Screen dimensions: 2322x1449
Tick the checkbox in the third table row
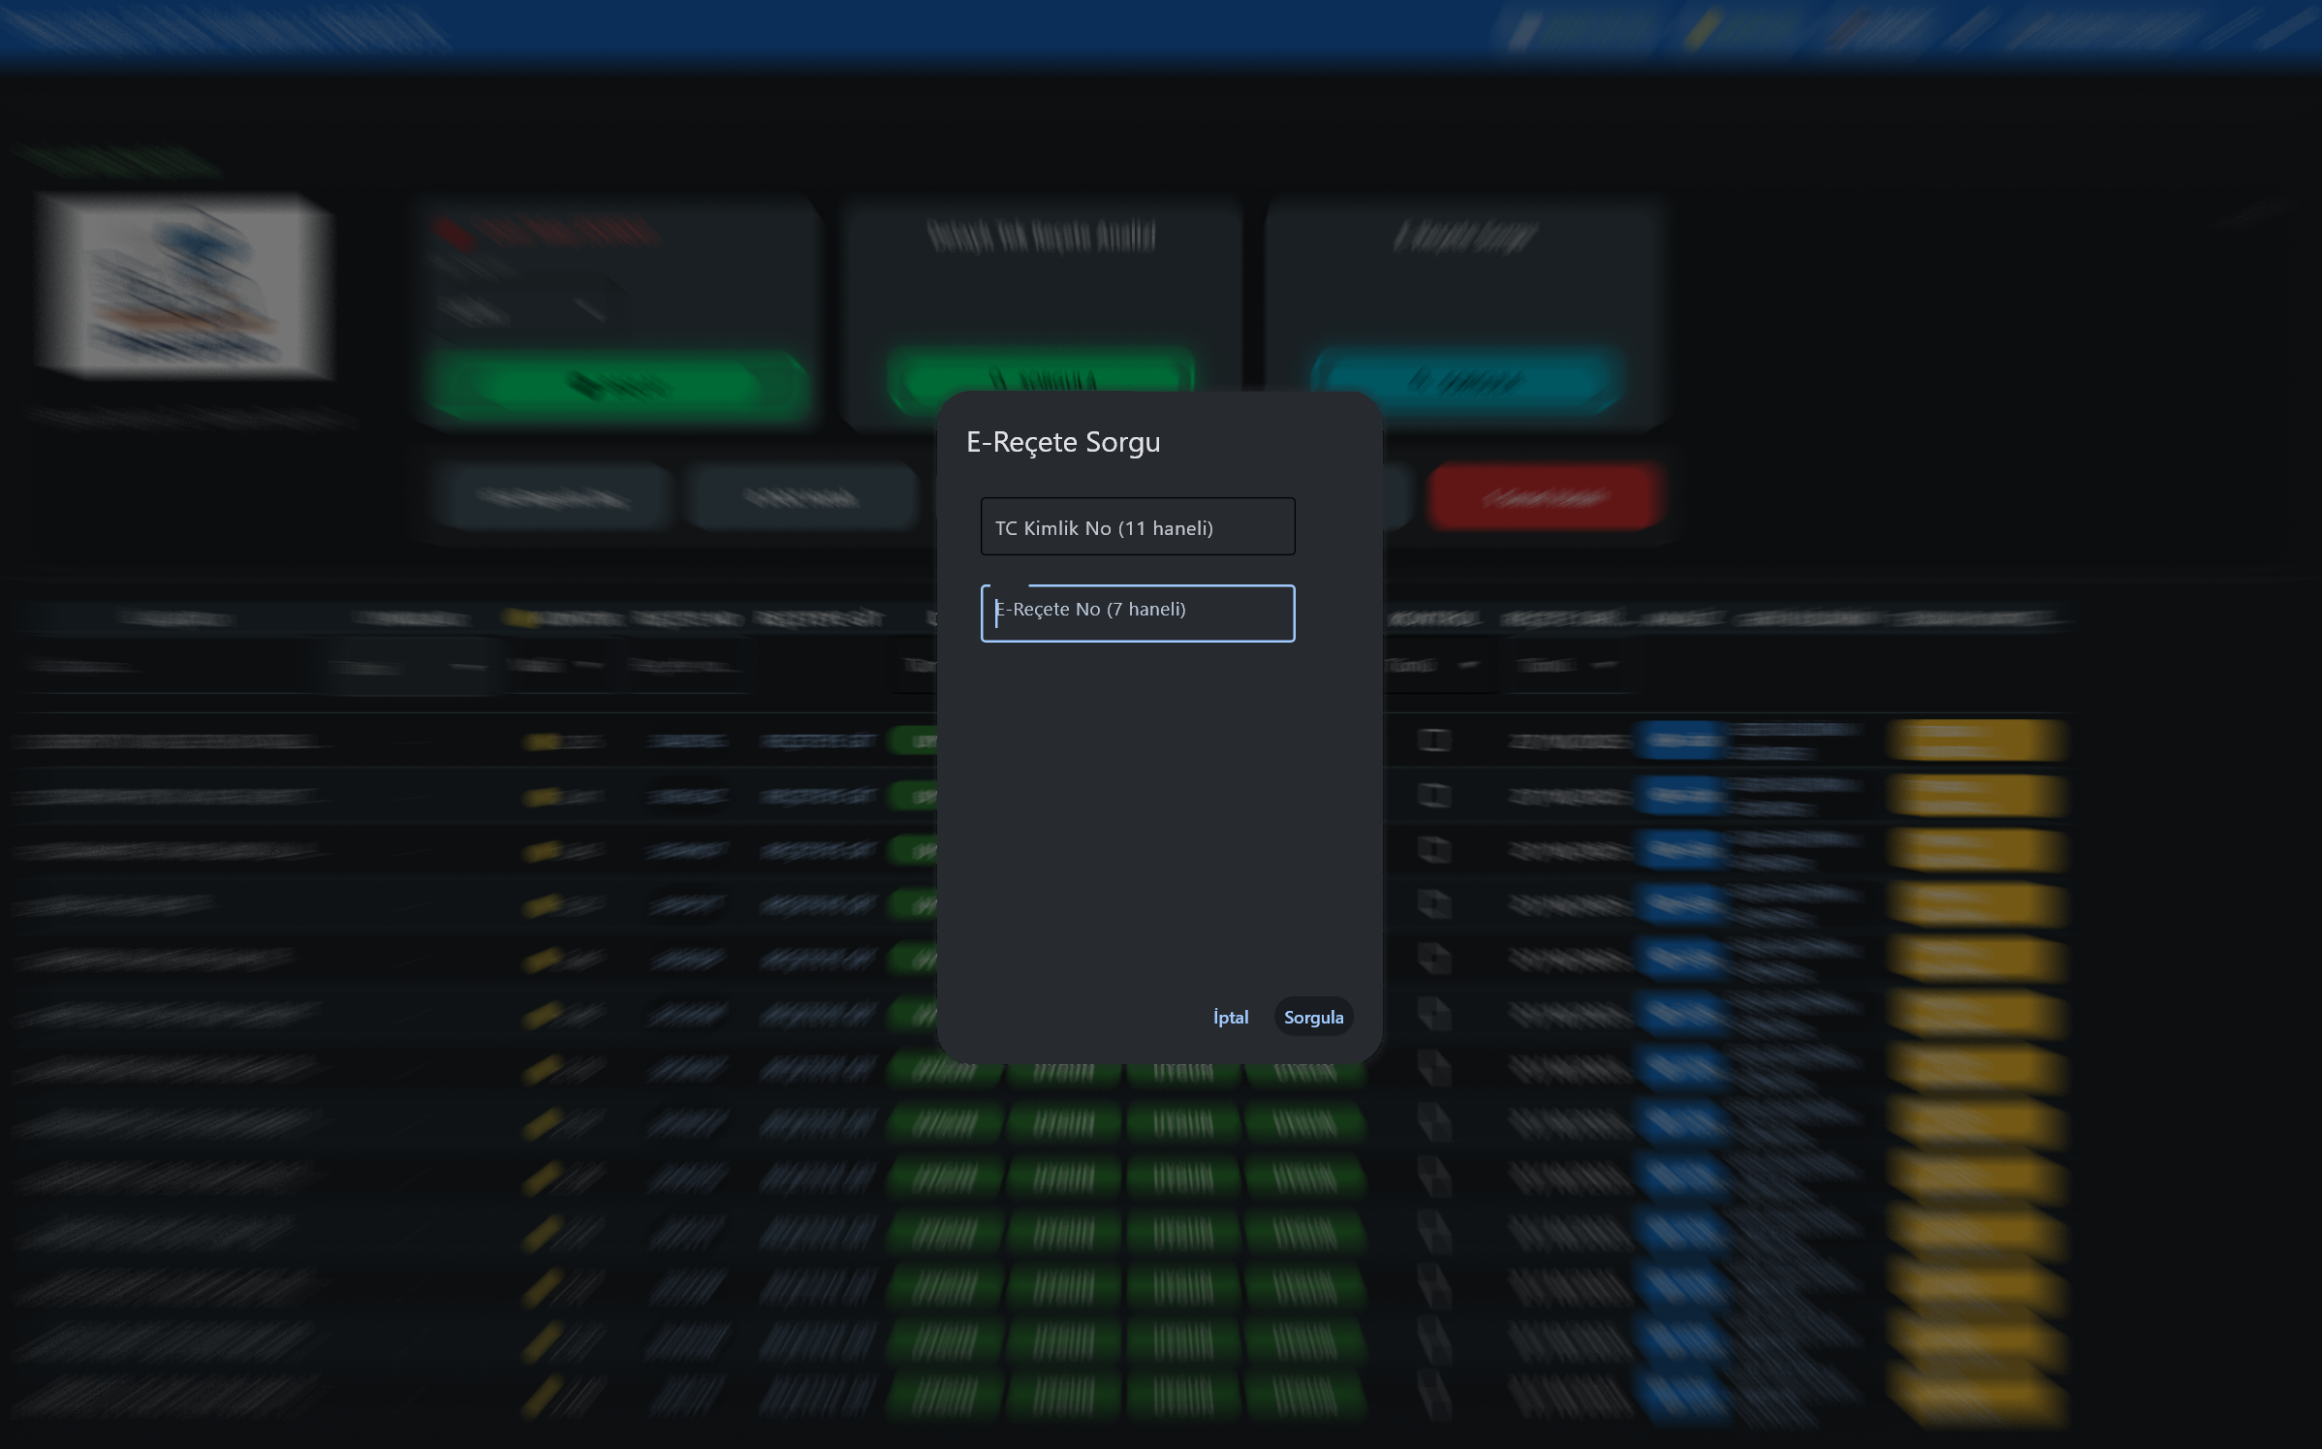pyautogui.click(x=1433, y=850)
